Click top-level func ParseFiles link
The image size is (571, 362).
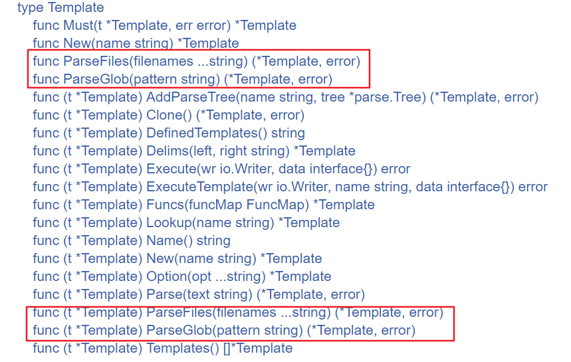pos(196,62)
